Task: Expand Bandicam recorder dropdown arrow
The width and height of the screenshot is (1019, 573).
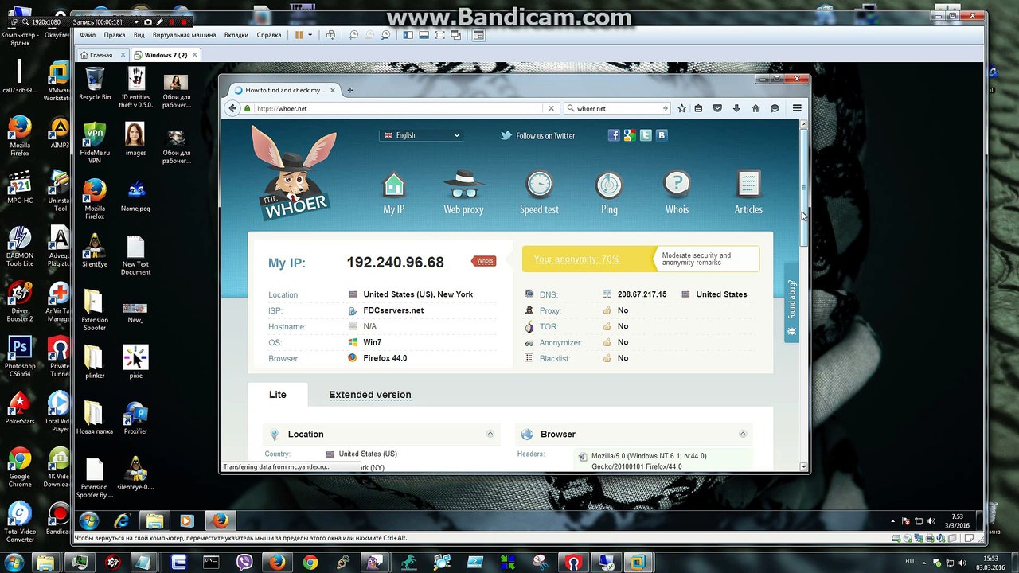Action: point(136,22)
